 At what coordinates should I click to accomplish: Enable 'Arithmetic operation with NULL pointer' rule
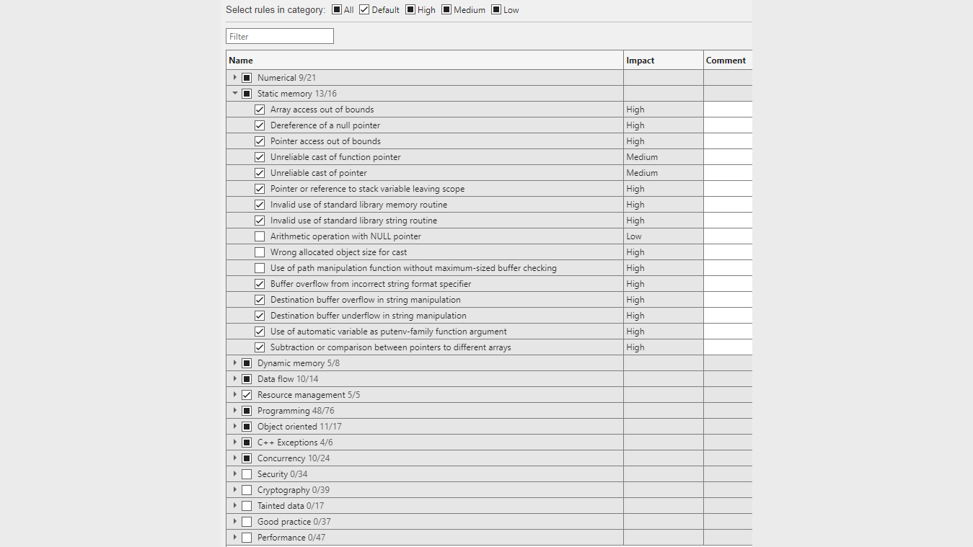(x=260, y=236)
